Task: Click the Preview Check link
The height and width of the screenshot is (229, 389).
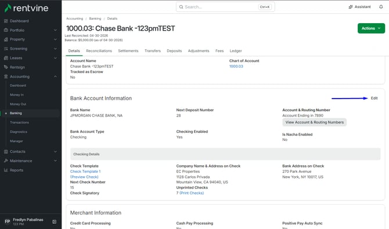Action: pos(84,177)
